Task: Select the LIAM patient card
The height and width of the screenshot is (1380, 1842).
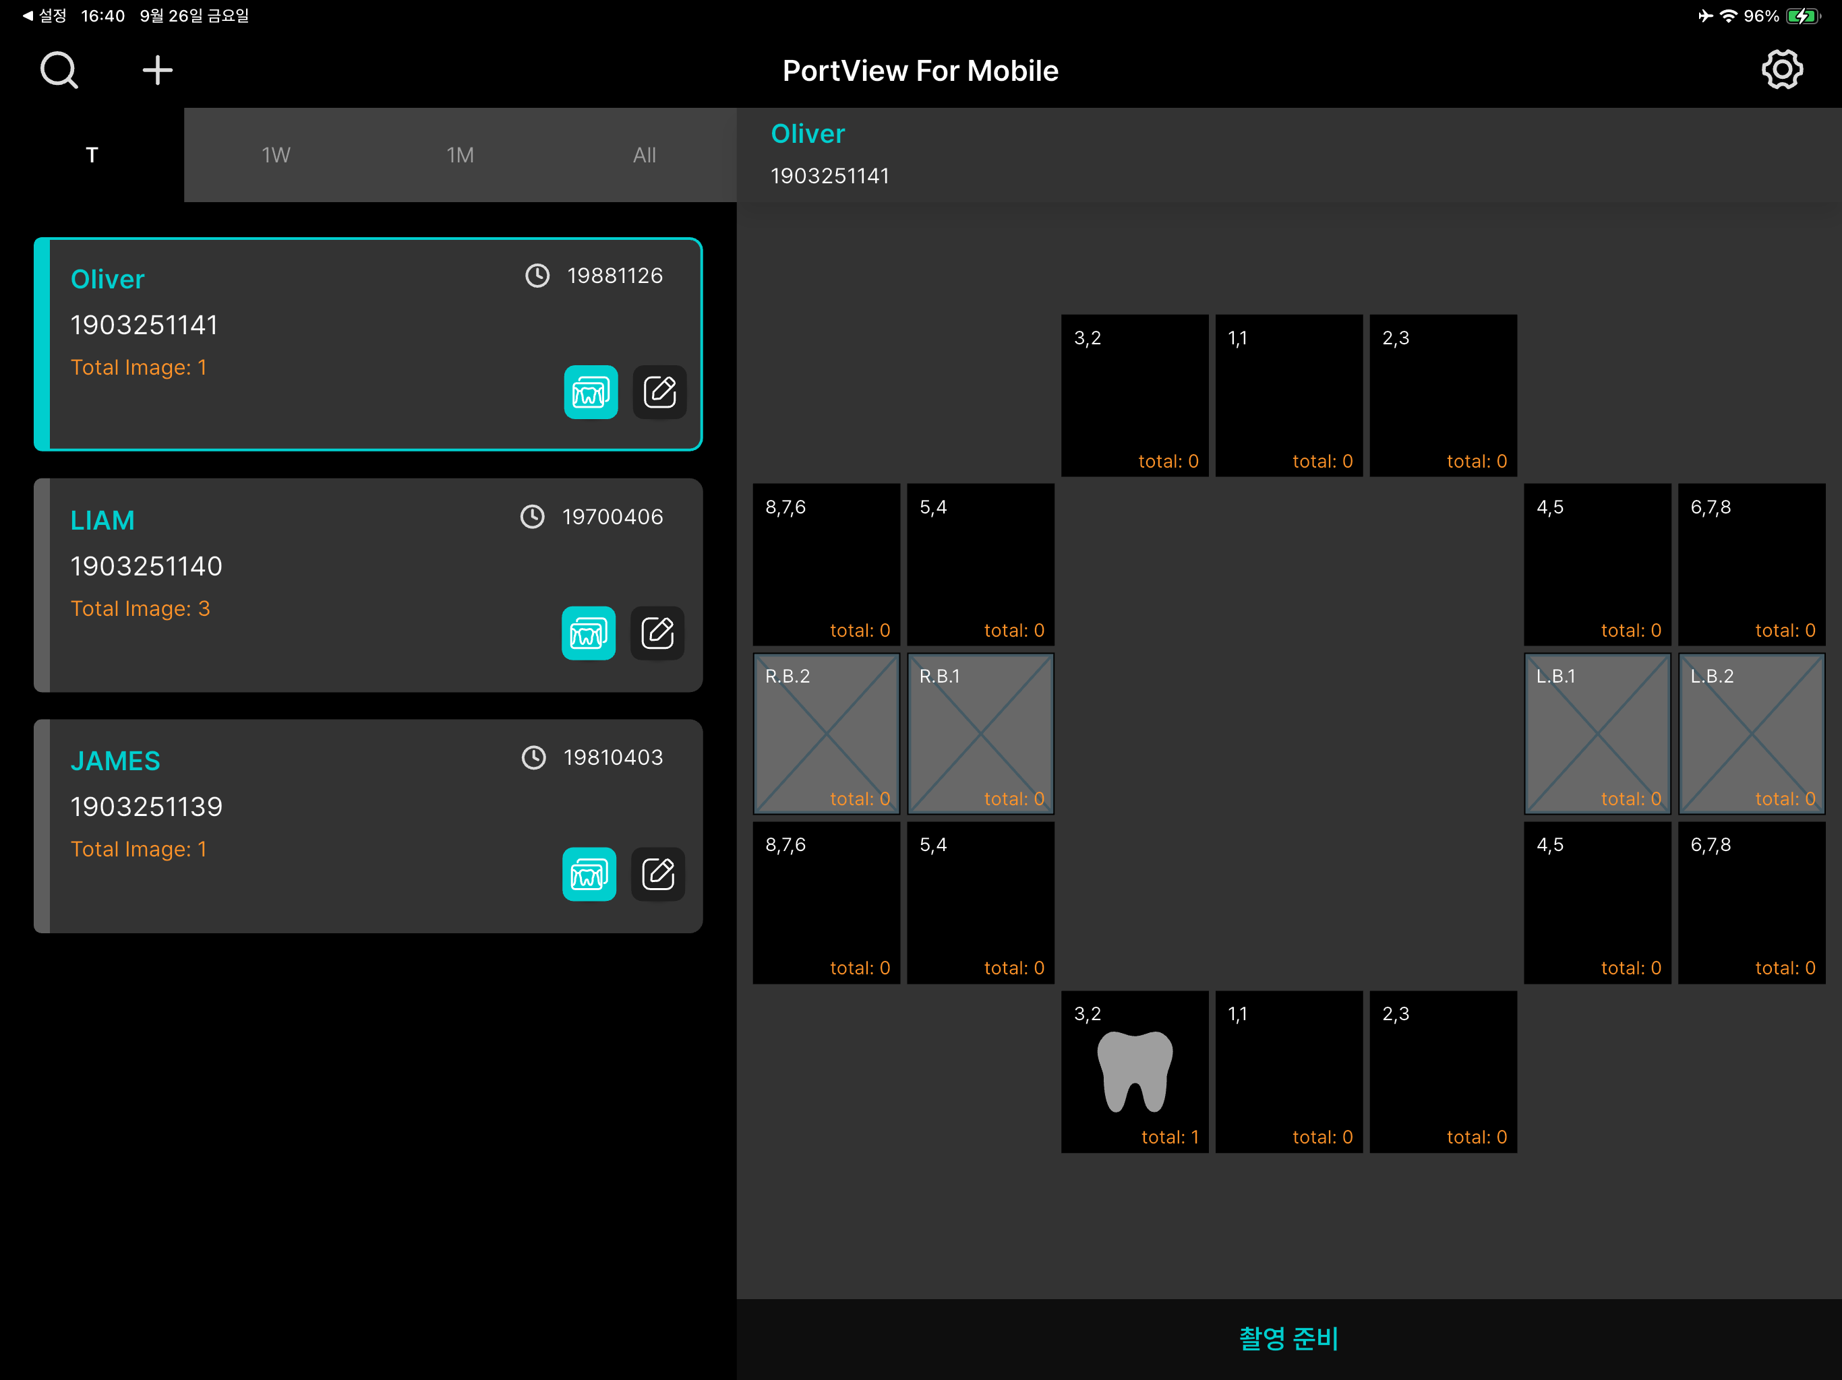Action: click(368, 585)
